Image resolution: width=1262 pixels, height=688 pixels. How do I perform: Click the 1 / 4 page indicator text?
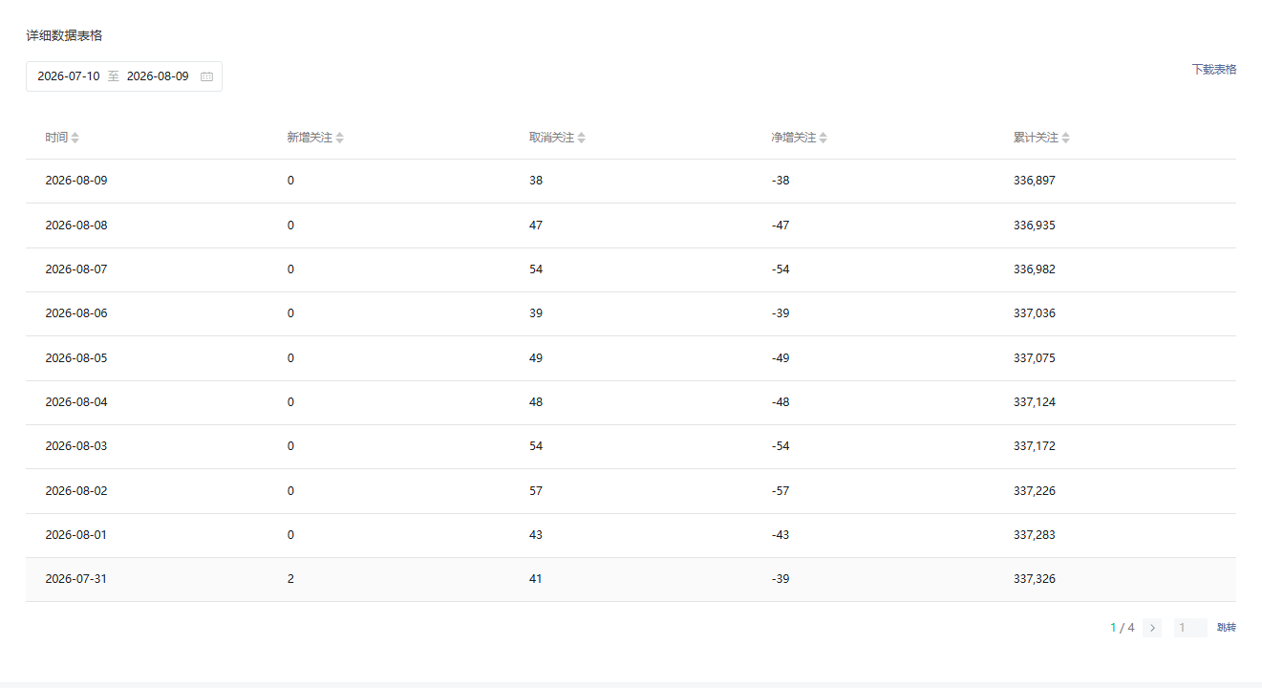point(1123,628)
